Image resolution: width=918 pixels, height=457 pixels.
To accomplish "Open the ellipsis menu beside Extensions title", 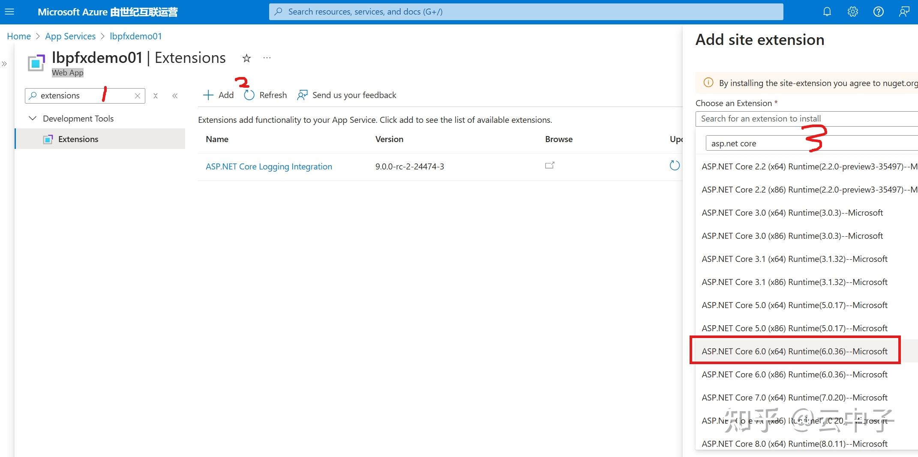I will 267,57.
